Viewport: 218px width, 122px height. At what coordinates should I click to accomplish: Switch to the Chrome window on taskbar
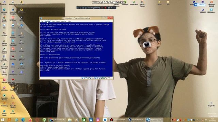pyautogui.click(x=57, y=120)
